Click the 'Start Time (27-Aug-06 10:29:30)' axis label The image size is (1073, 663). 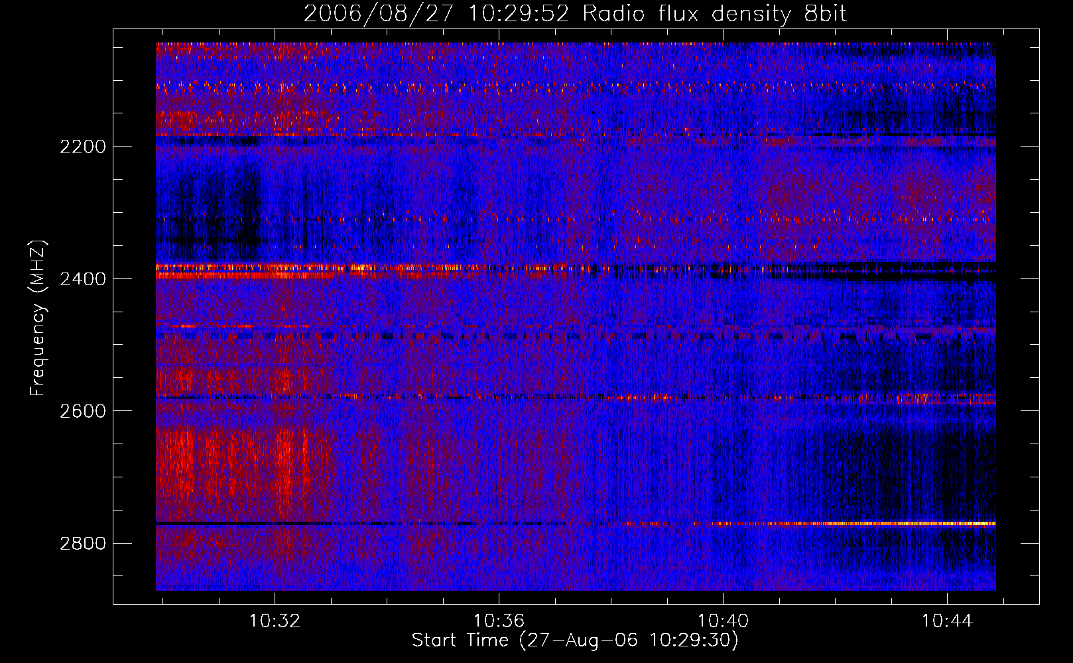pos(575,640)
